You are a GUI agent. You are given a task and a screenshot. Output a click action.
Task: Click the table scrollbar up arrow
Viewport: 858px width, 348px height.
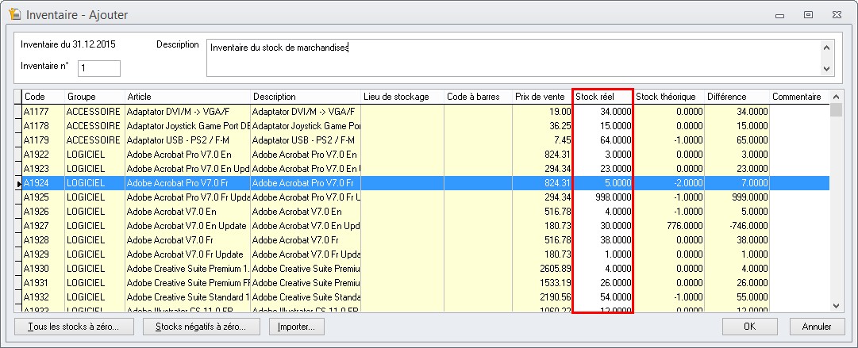click(x=836, y=97)
